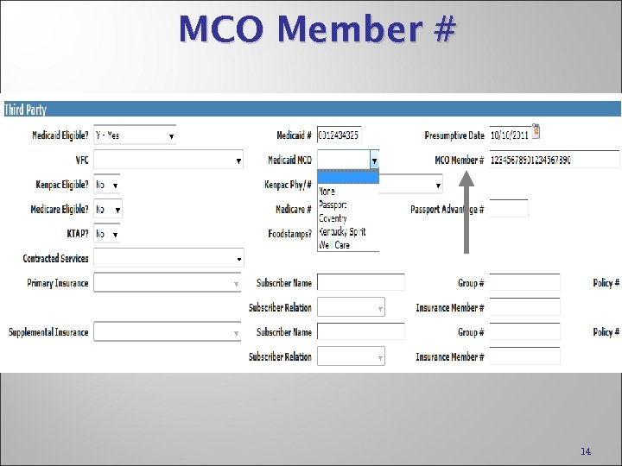Click the Medicaid # input field
622x466 pixels.
pyautogui.click(x=340, y=135)
